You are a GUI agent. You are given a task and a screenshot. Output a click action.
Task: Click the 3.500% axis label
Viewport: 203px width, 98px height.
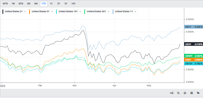(190, 69)
